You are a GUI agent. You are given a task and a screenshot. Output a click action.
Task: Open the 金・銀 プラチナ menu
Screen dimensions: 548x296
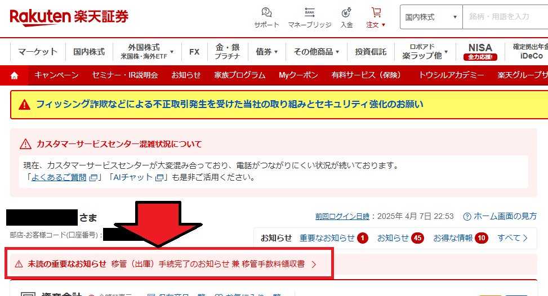(x=228, y=52)
